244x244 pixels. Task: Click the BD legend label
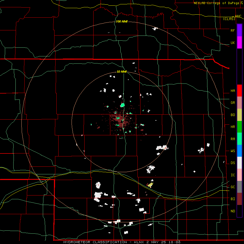[x=233, y=115]
